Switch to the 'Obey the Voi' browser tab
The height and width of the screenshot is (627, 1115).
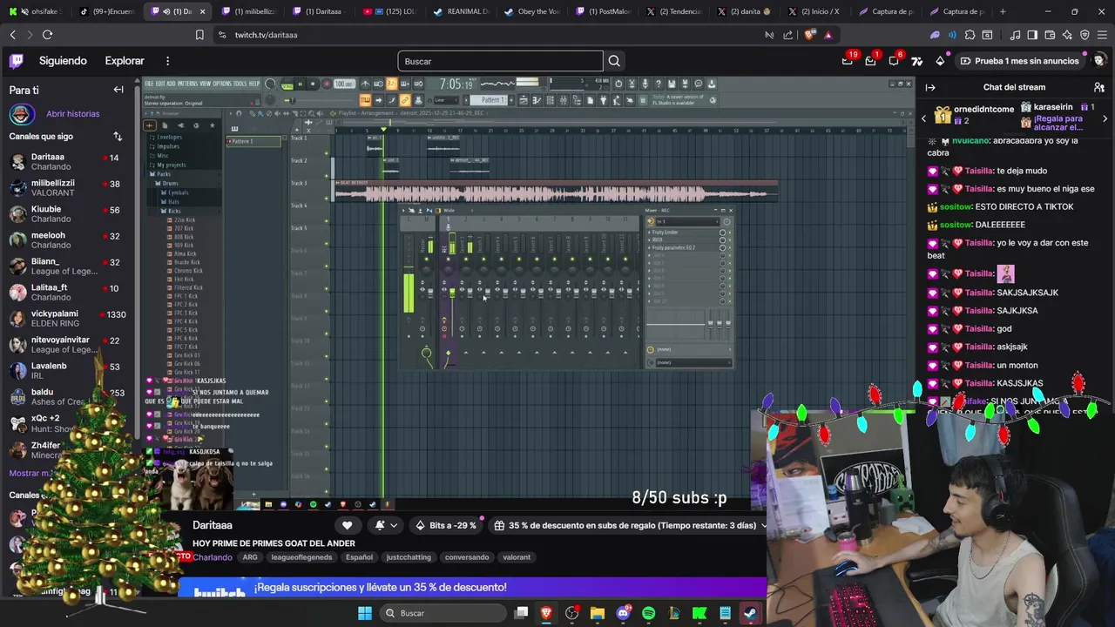click(532, 11)
